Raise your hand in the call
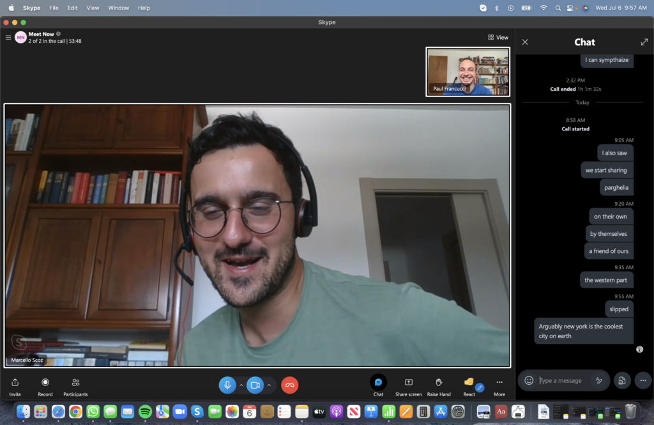 point(439,382)
